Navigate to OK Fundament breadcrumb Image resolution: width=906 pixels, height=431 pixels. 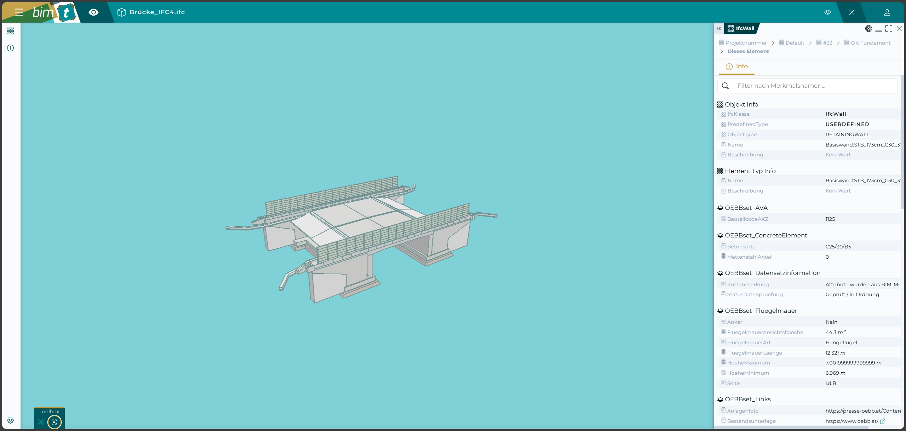(x=870, y=43)
